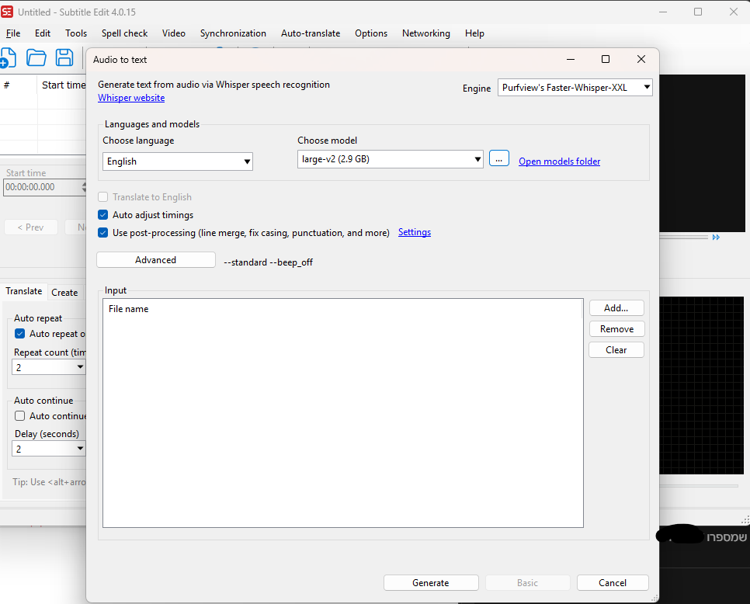Enable Translate to English checkbox
The height and width of the screenshot is (604, 750).
103,197
